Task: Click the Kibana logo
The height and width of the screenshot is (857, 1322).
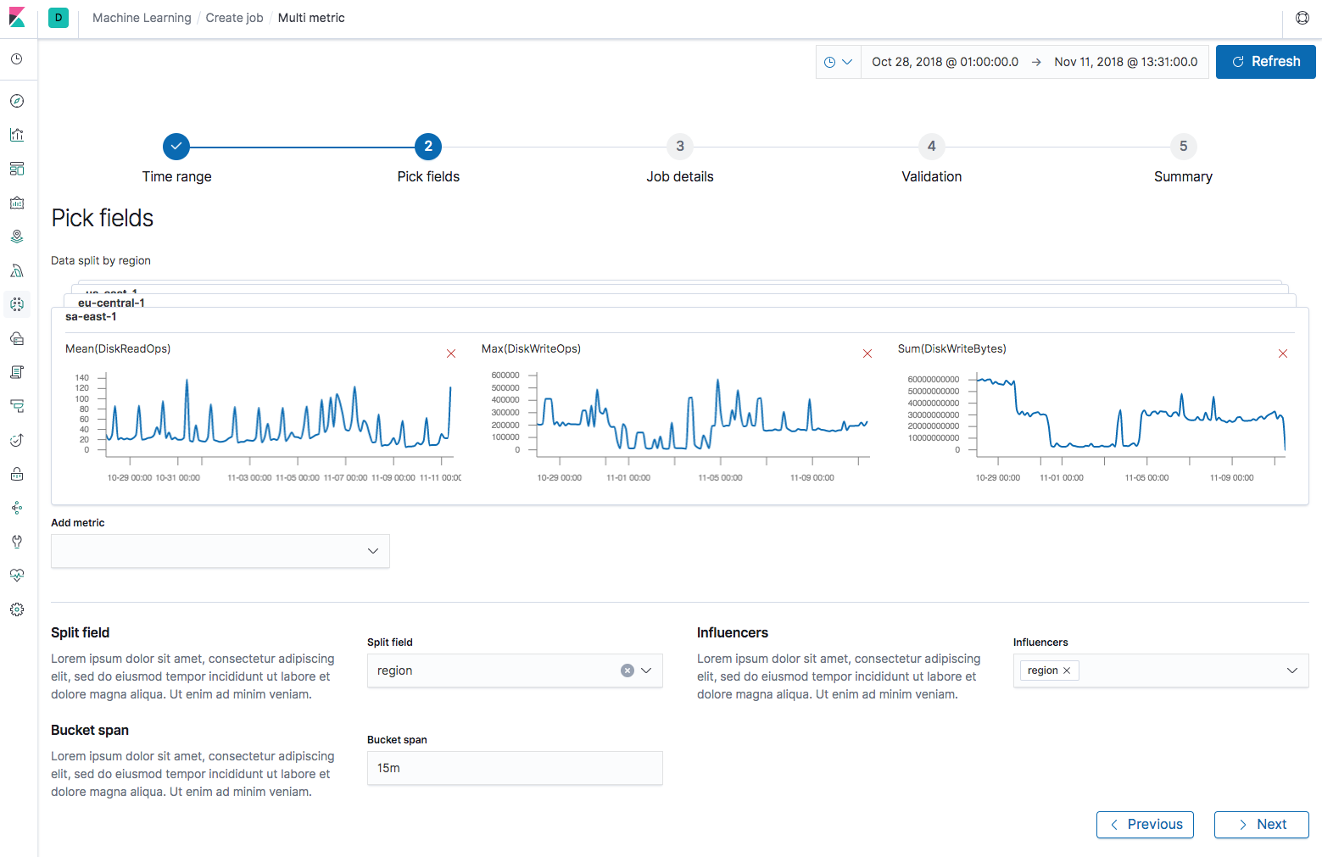Action: click(x=17, y=18)
